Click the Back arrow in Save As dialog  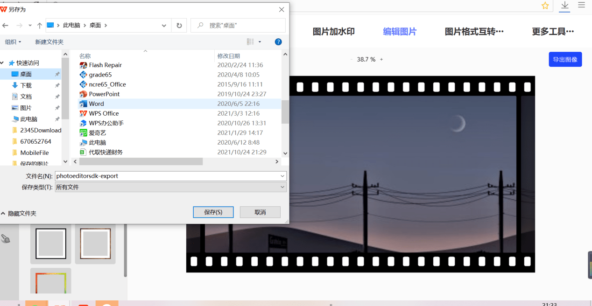[6, 25]
